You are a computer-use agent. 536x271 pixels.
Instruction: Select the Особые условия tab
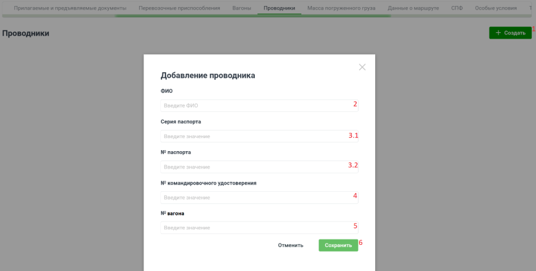[496, 8]
